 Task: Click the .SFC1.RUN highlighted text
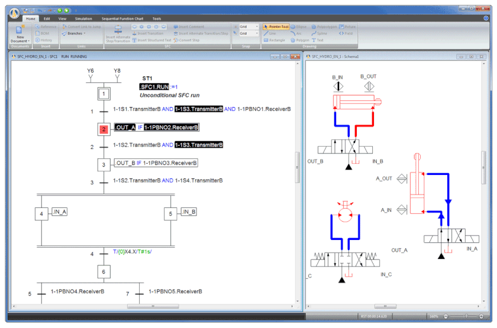pyautogui.click(x=154, y=87)
